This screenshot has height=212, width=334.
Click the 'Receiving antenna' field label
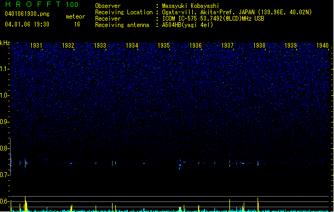pos(122,25)
